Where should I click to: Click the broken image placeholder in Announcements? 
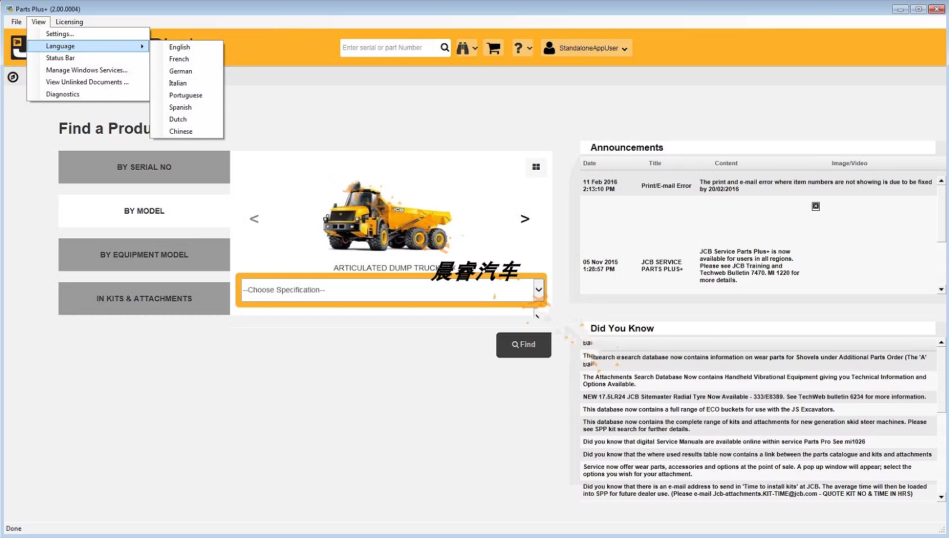(816, 206)
